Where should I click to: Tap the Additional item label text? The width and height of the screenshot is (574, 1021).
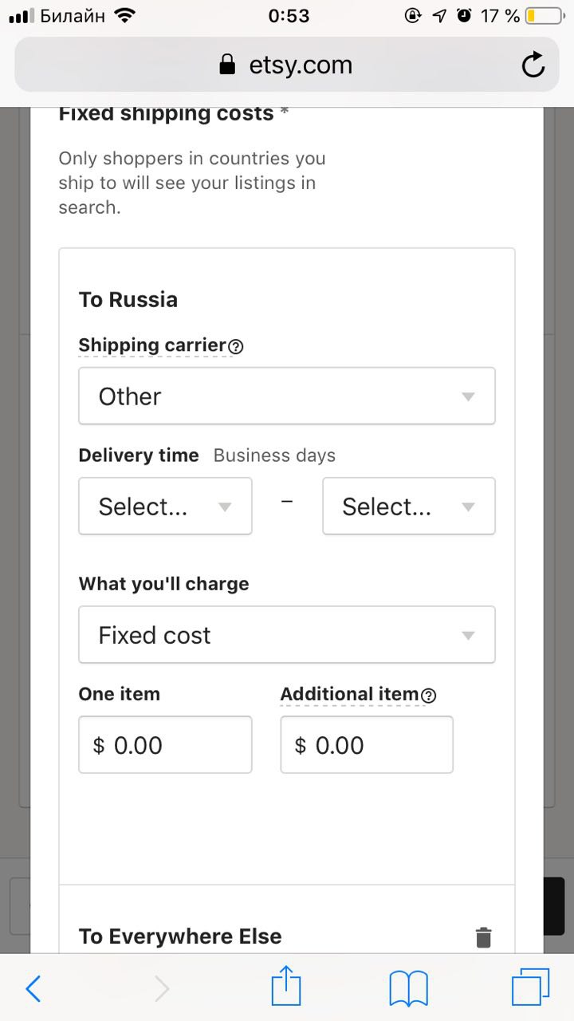point(350,694)
